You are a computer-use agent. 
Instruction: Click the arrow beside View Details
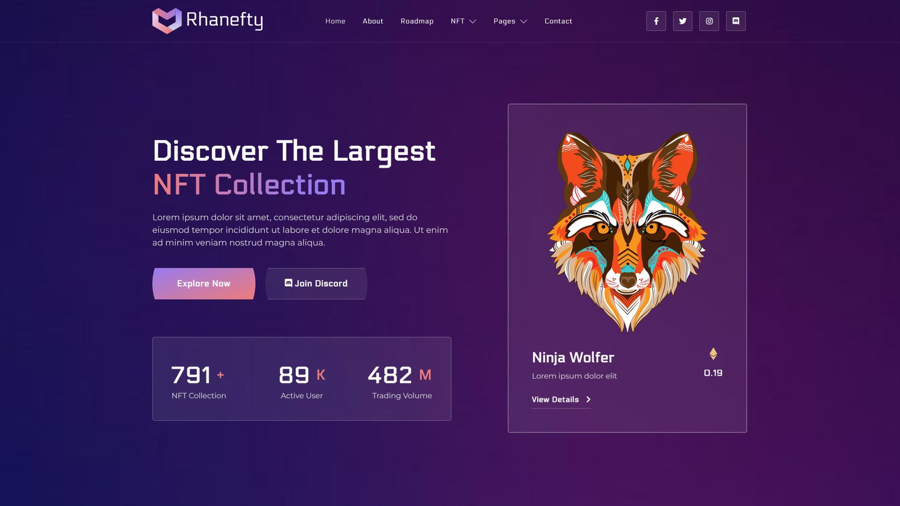[x=588, y=399]
